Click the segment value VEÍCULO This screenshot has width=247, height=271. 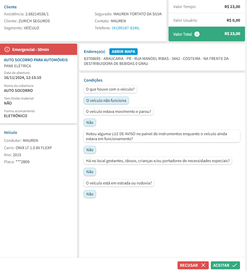[31, 28]
